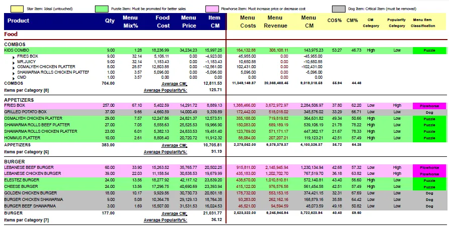The height and width of the screenshot is (227, 449).
Task: Click Items per Category [7] label
Action: click(x=26, y=220)
